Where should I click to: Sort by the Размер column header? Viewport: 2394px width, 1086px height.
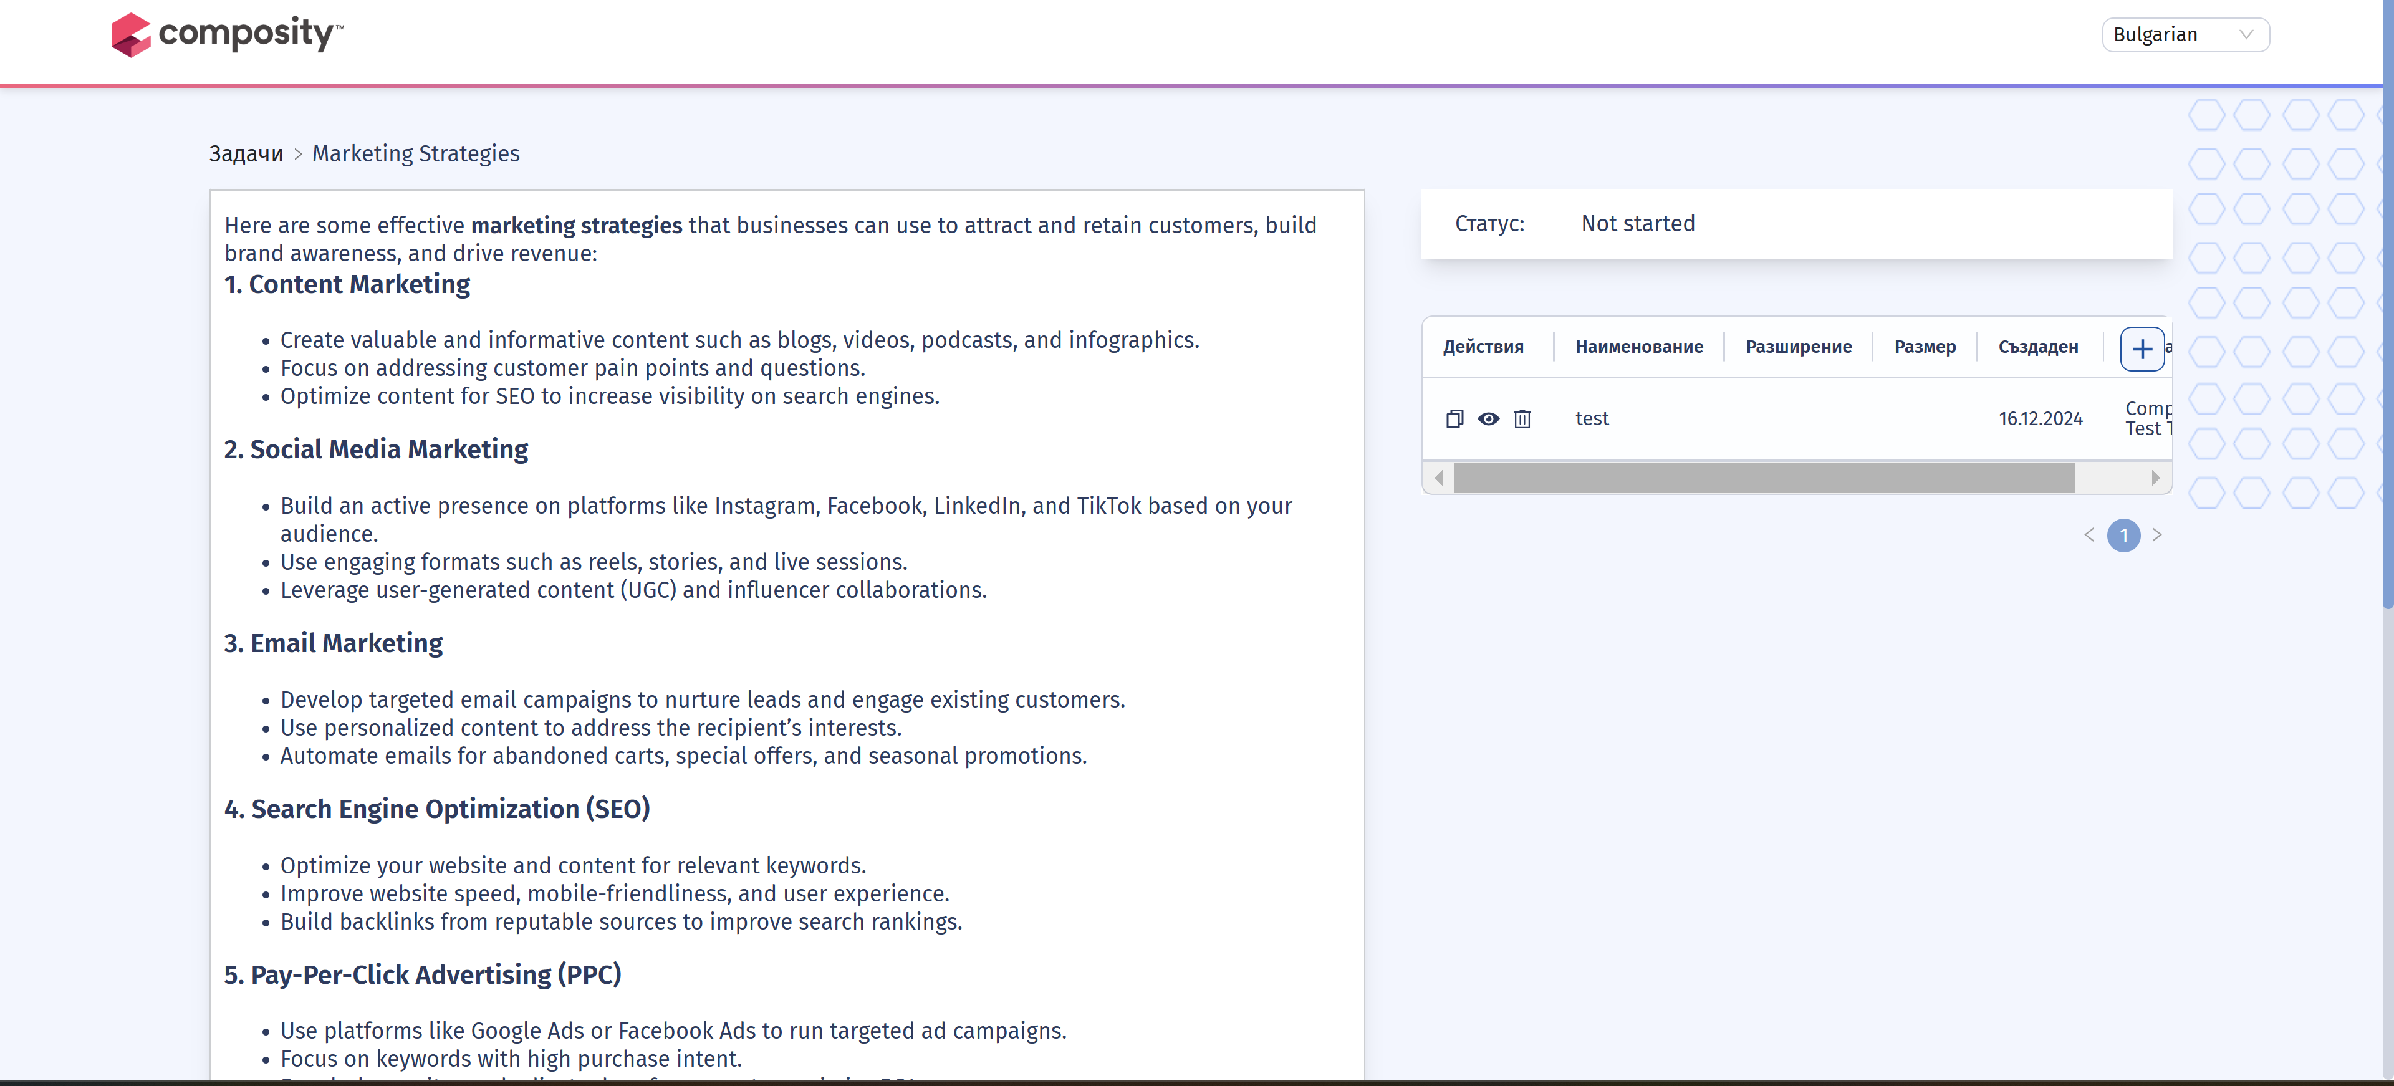coord(1925,347)
